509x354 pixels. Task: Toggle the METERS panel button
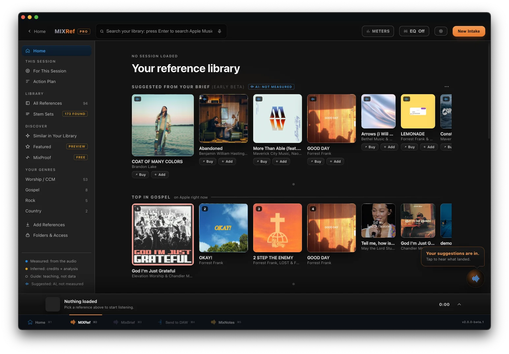(378, 31)
